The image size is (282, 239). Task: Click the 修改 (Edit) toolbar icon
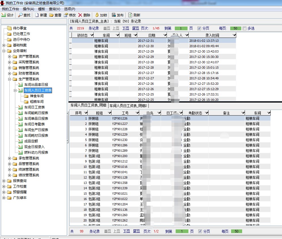tap(66, 15)
